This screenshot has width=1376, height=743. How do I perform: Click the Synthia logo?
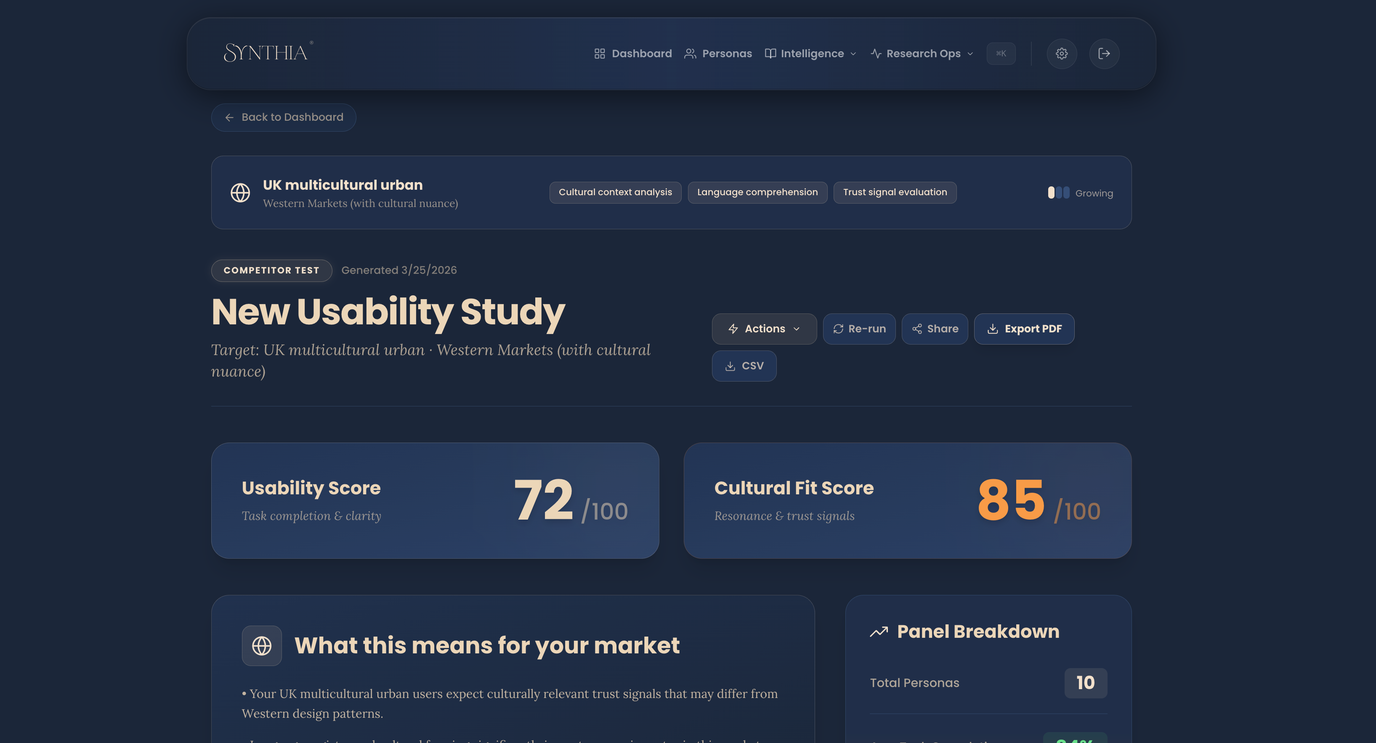268,52
